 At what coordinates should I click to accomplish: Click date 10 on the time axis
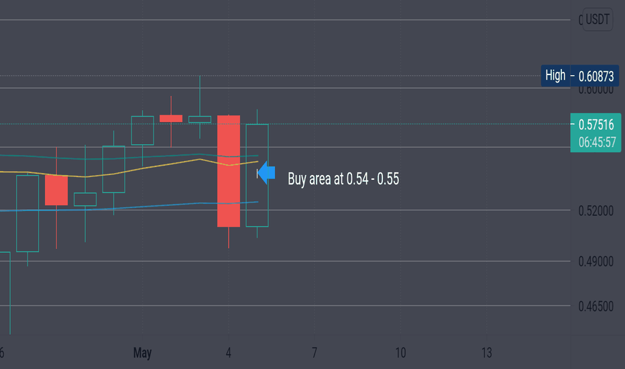(400, 353)
